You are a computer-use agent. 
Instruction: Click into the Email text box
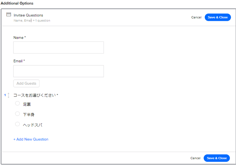[58, 71]
